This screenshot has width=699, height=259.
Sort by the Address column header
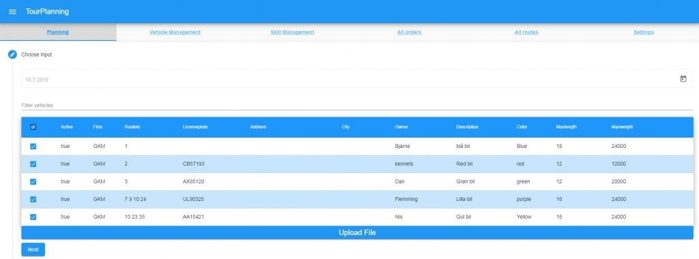pyautogui.click(x=258, y=127)
